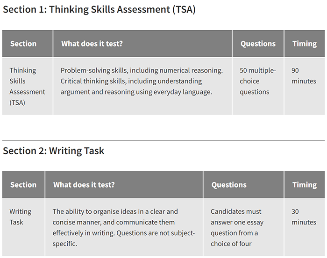Select the Timing header in the TSA table
The image size is (327, 258).
point(304,44)
